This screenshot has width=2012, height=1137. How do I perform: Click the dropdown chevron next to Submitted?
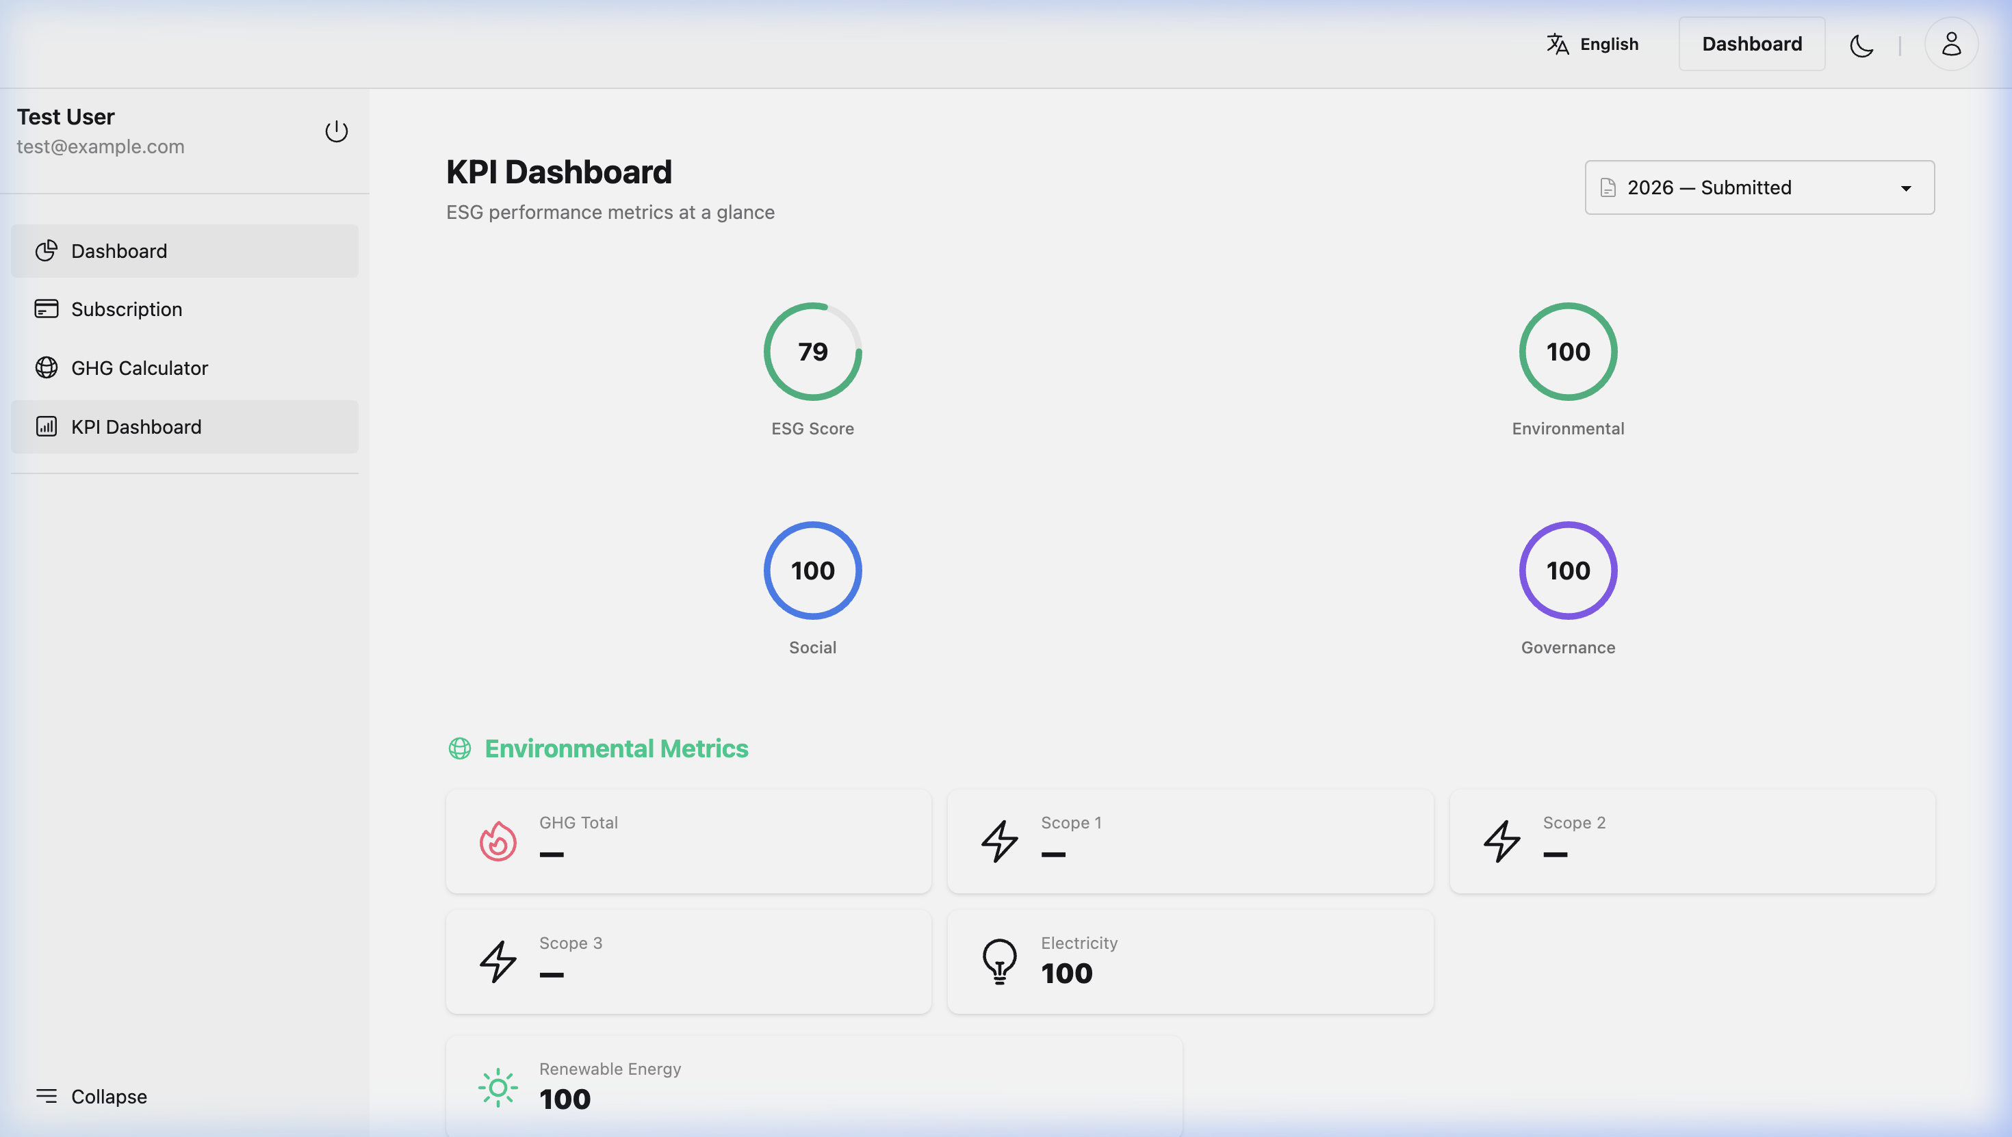point(1905,187)
